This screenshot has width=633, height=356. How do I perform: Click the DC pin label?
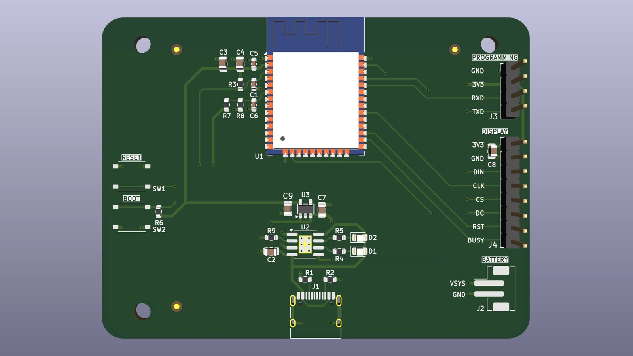(480, 213)
